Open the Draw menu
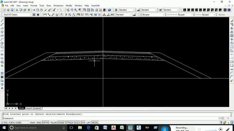The width and height of the screenshot is (234, 131). point(49,5)
